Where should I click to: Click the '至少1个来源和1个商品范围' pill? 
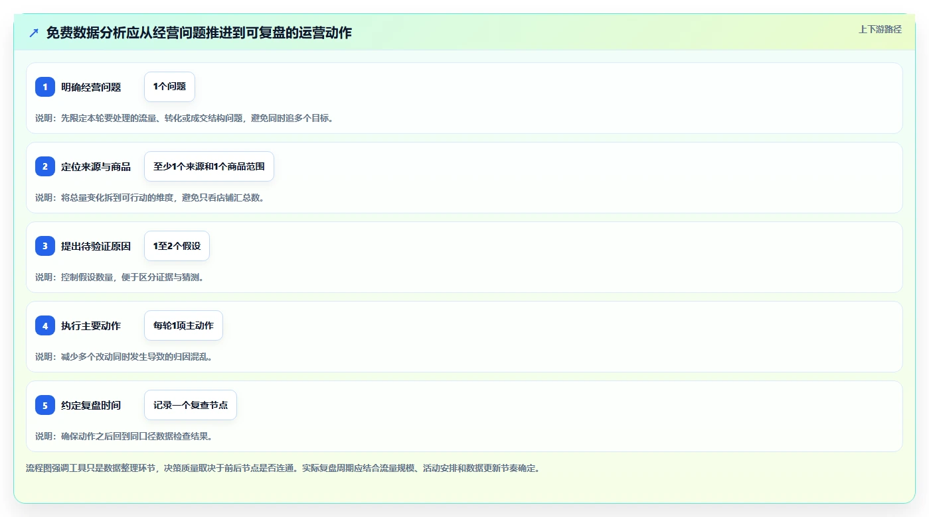pos(209,166)
